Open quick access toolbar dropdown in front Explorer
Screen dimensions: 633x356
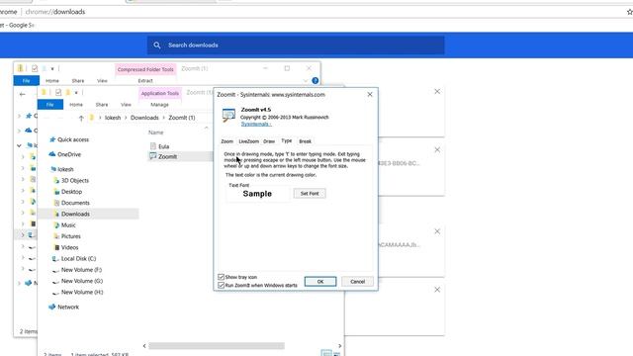(76, 93)
